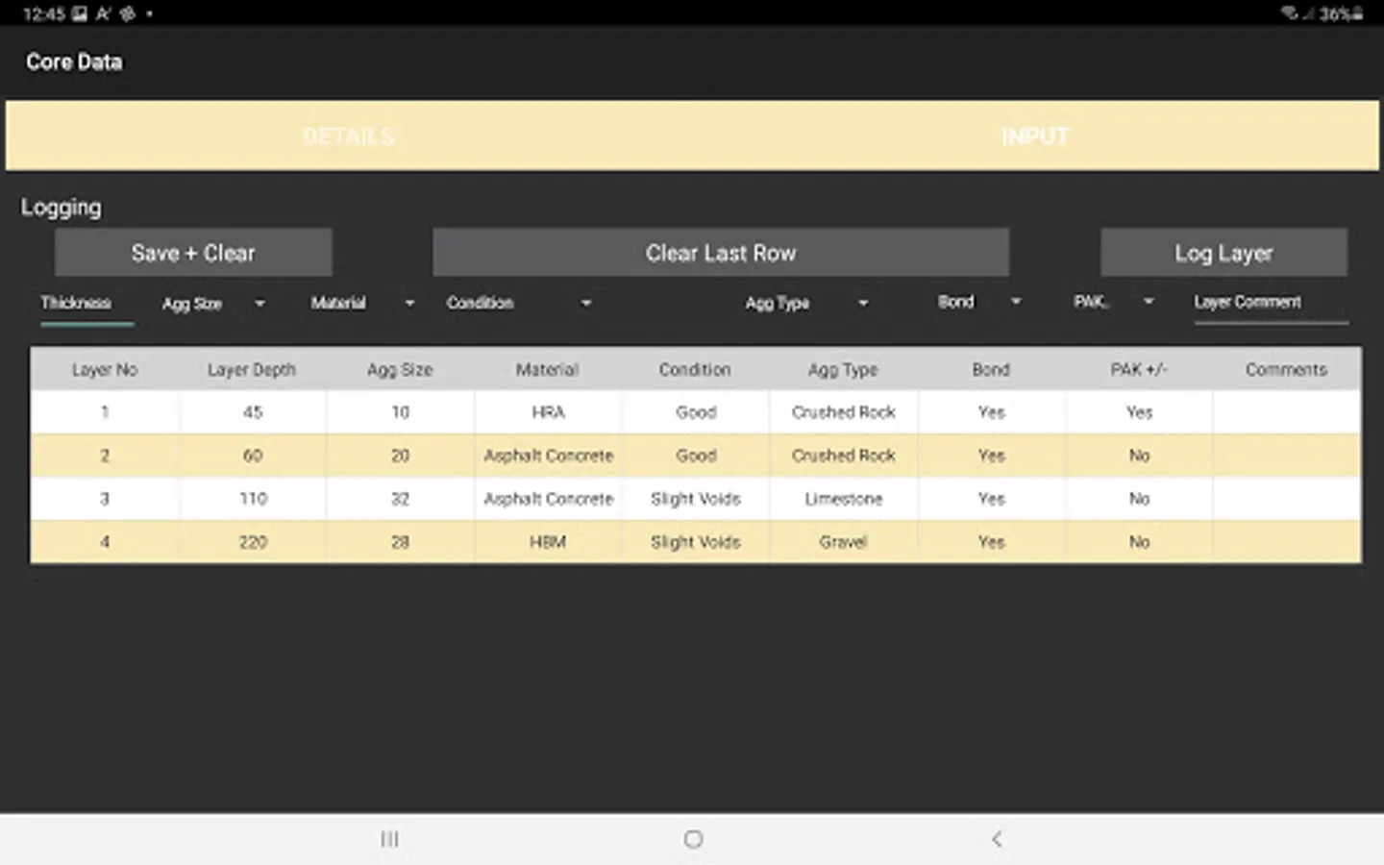Select the HRA material cell
This screenshot has width=1384, height=865.
pos(548,412)
